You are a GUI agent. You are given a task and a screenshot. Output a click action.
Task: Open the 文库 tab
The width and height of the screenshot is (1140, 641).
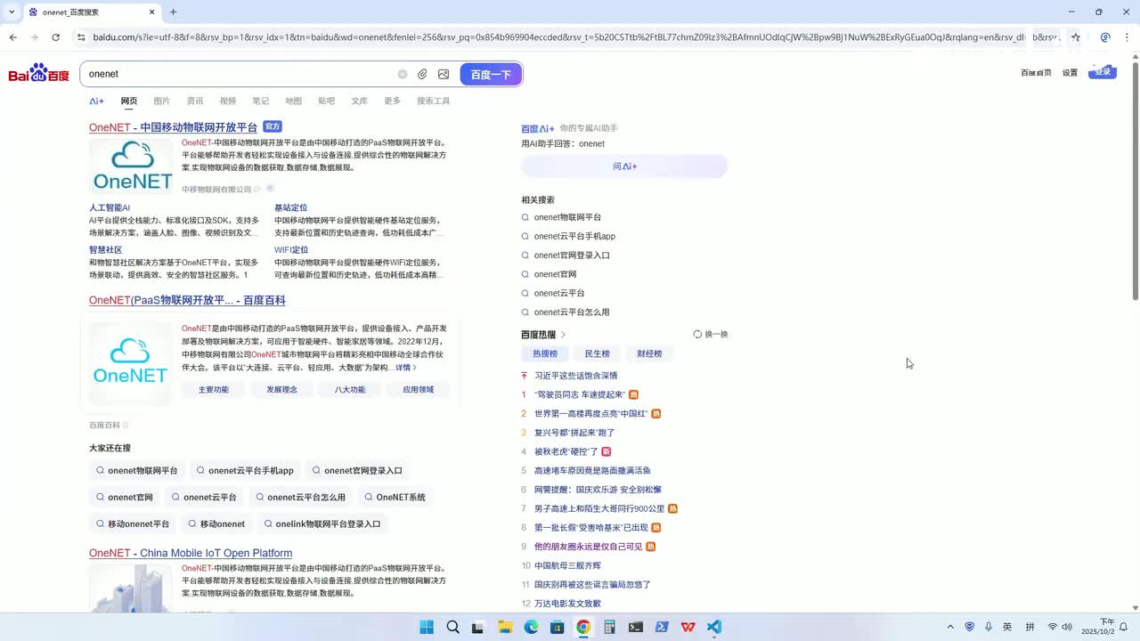click(x=360, y=101)
